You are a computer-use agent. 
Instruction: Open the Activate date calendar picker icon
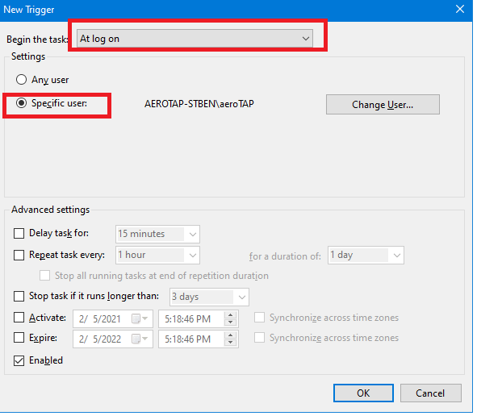coord(140,318)
